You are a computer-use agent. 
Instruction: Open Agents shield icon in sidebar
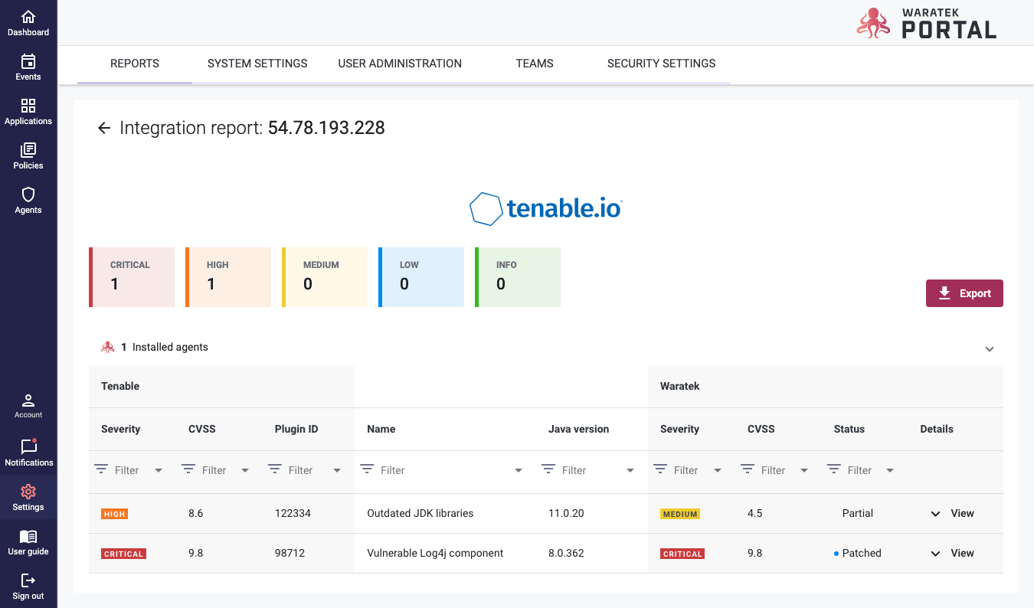[x=28, y=194]
